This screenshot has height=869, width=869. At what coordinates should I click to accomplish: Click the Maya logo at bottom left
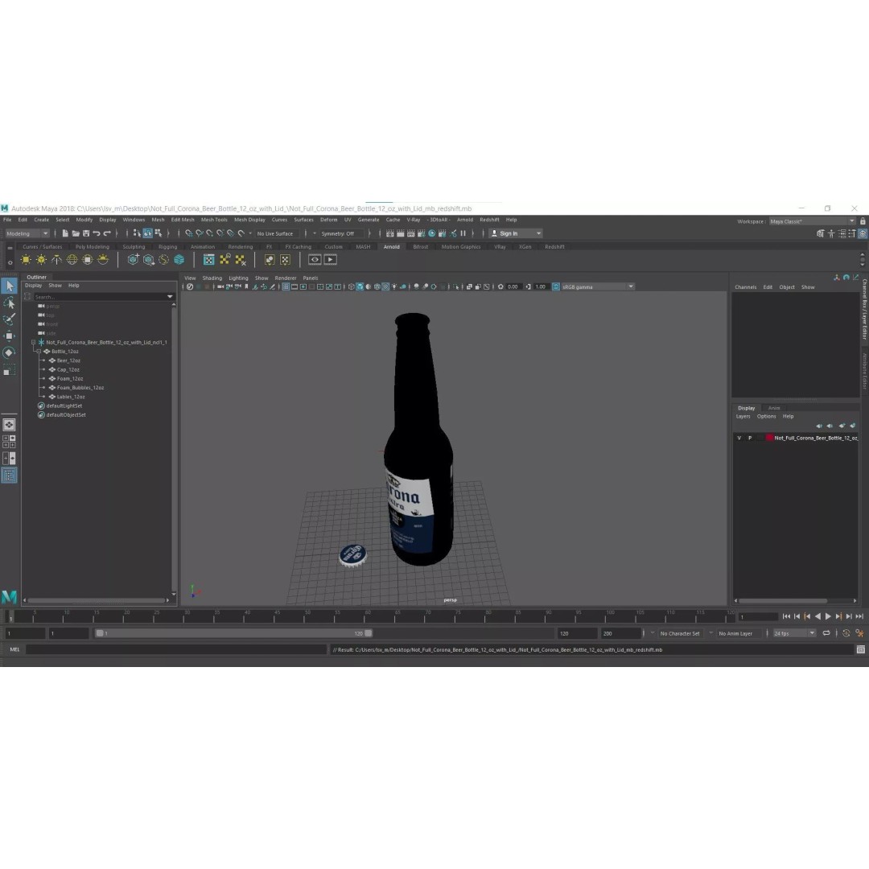[x=9, y=597]
